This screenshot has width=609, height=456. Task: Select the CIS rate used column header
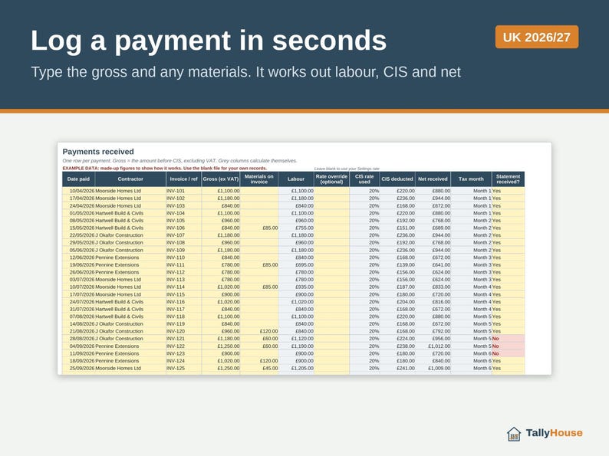coord(364,179)
